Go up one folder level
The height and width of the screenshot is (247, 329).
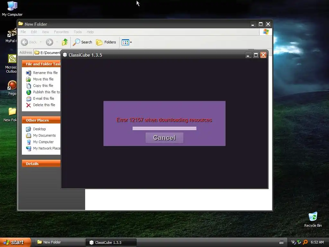(65, 42)
